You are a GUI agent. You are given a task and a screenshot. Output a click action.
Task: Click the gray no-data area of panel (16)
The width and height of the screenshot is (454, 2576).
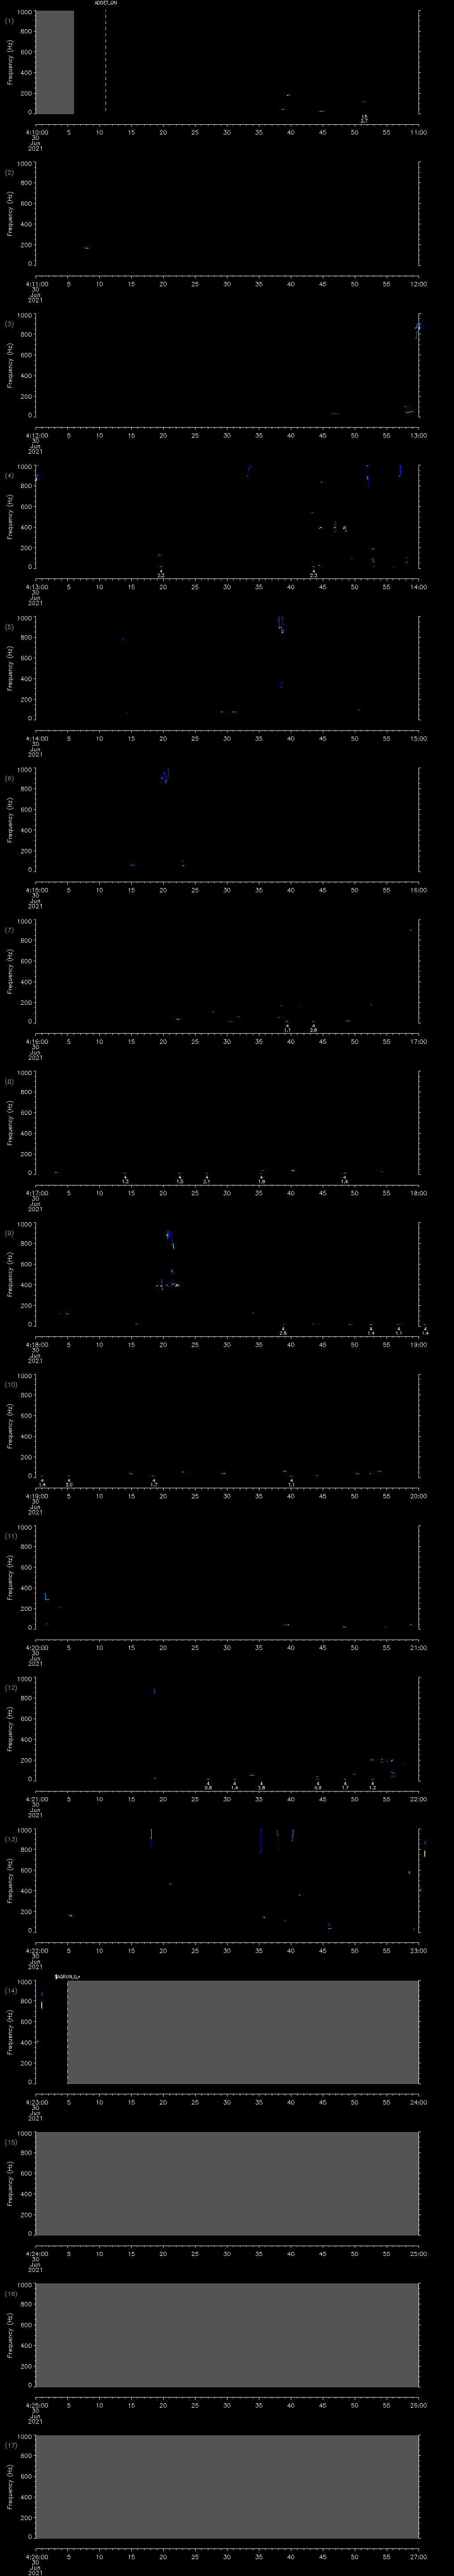[227, 2335]
